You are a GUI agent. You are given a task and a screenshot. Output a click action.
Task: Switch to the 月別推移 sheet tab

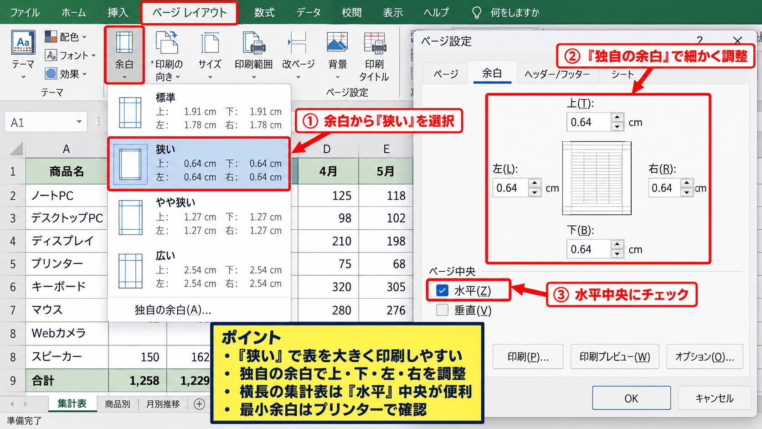coord(163,404)
